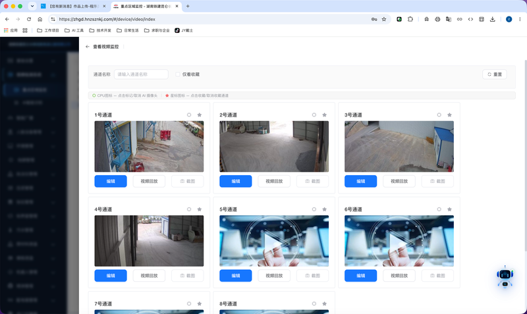Go back with the 查看视频监控 arrow
Screen dimensions: 527x314
click(88, 47)
